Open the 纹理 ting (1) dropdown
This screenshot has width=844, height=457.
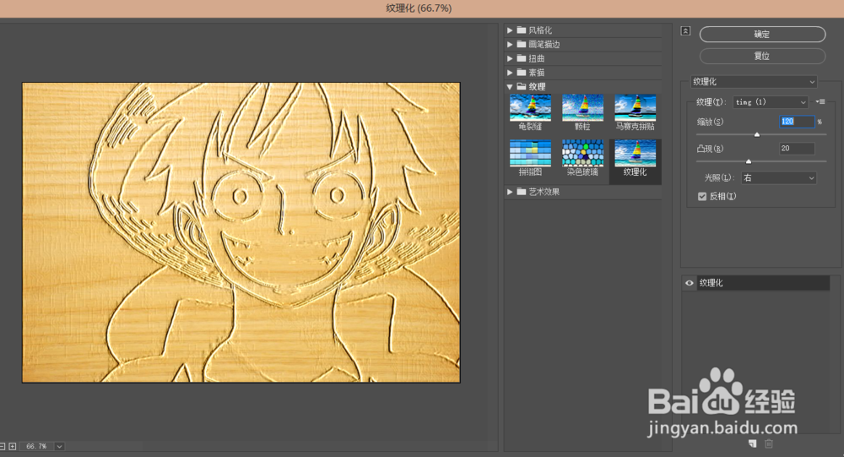[x=771, y=102]
